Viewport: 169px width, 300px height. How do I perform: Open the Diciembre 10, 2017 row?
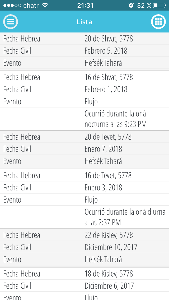tap(111, 247)
